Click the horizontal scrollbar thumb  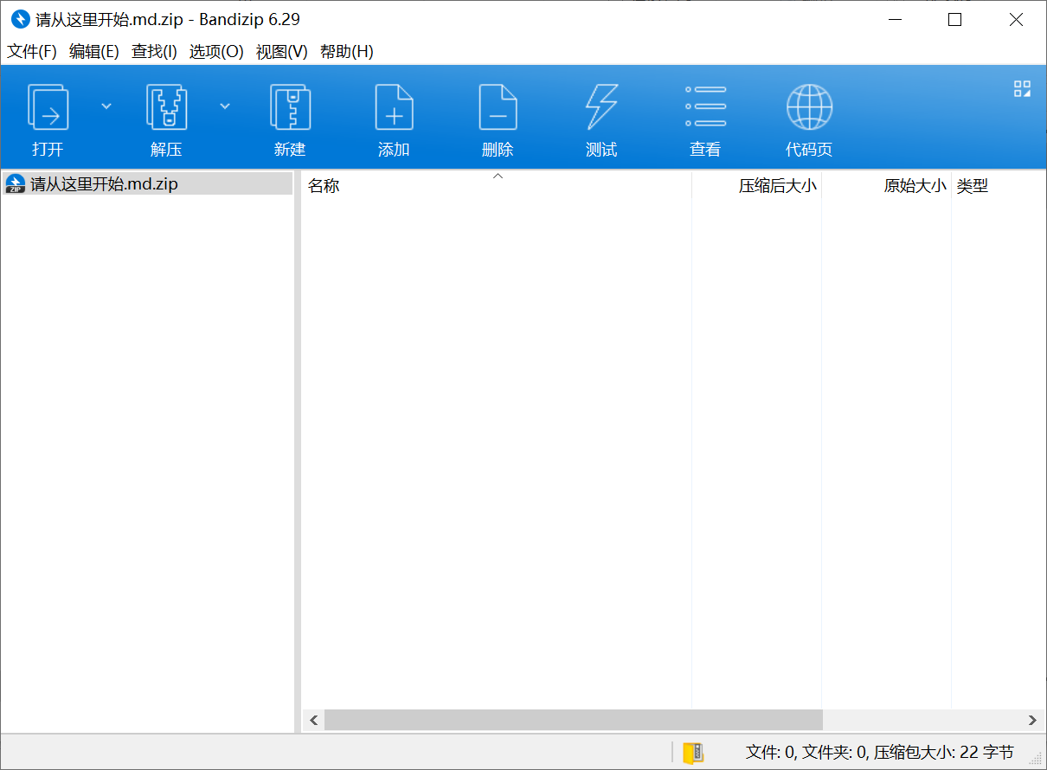click(574, 720)
